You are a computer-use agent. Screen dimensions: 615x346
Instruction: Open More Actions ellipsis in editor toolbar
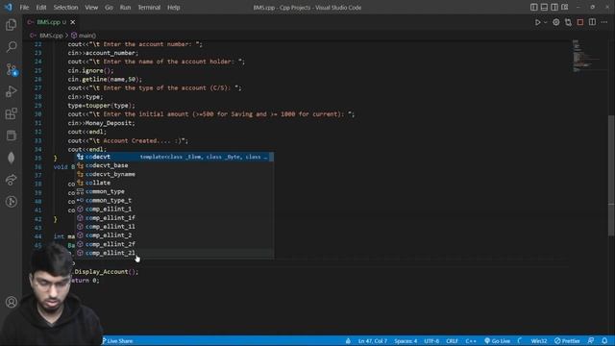pyautogui.click(x=604, y=22)
